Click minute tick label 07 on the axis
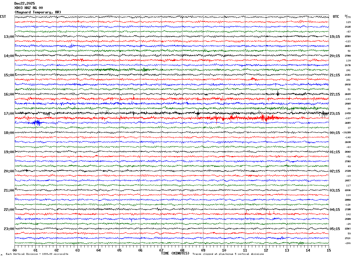This screenshot has height=258, width=352. 161,250
